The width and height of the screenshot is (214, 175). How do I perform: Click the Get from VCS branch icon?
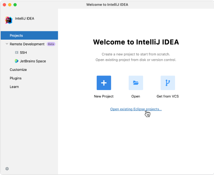[168, 83]
